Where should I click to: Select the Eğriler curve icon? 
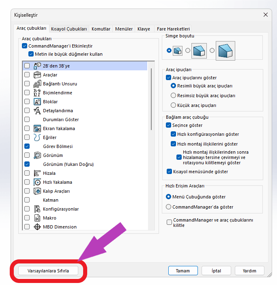coord(37,137)
